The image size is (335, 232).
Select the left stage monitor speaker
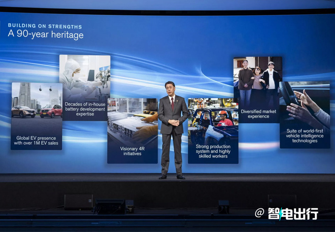point(78,201)
